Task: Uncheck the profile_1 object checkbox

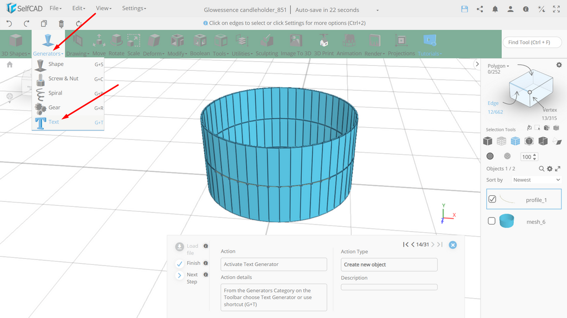Action: click(x=492, y=199)
